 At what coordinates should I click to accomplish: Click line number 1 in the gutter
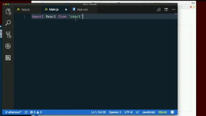click(x=24, y=16)
